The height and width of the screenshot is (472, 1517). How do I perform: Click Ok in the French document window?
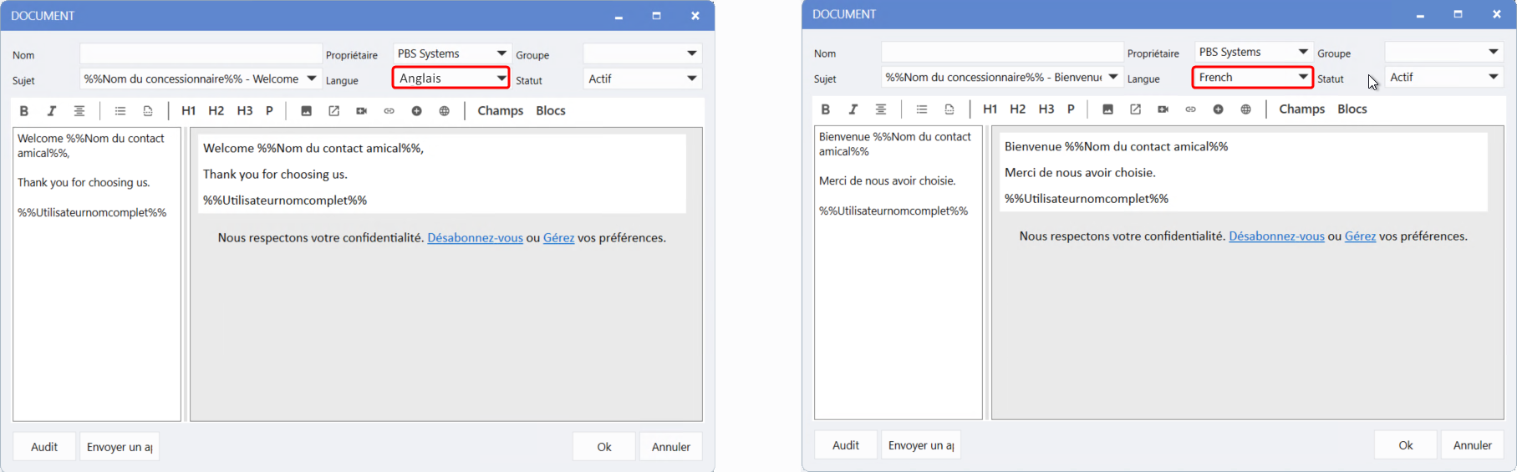click(x=1405, y=445)
